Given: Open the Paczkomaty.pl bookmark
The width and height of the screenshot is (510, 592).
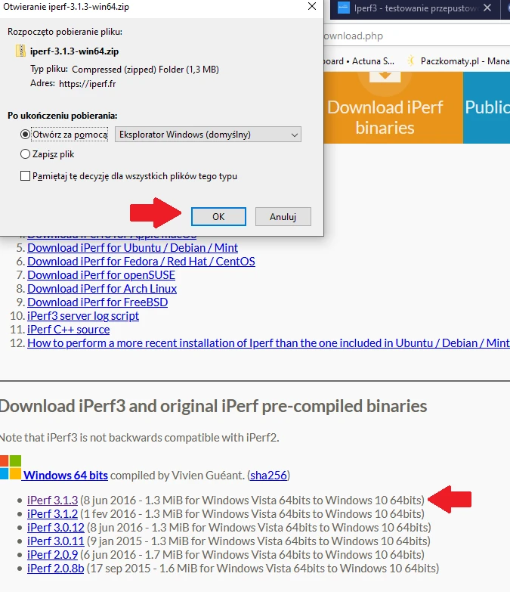Looking at the screenshot, I should tap(459, 61).
